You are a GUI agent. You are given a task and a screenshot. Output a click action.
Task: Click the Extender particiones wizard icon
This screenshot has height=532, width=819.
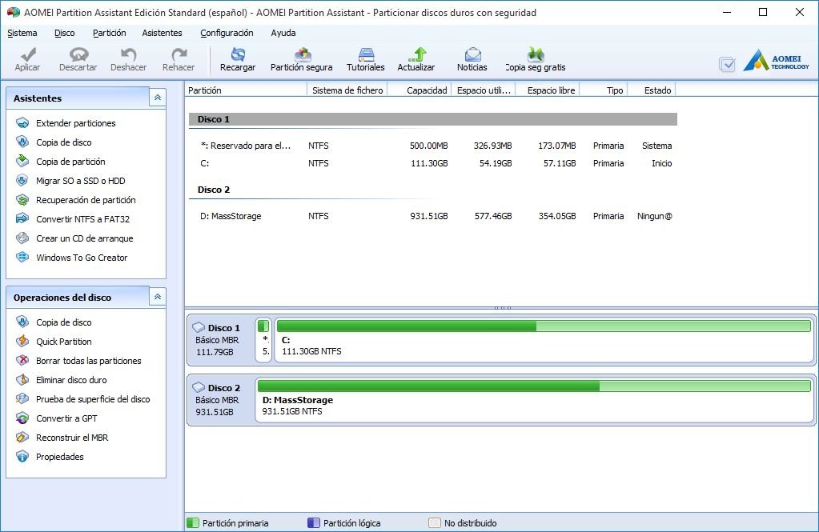click(22, 123)
